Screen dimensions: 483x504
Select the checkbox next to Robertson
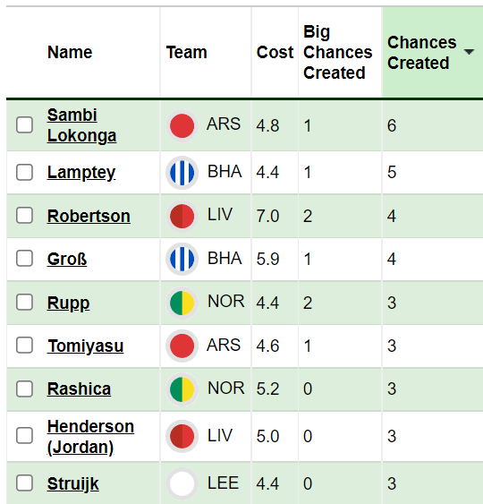coord(24,216)
